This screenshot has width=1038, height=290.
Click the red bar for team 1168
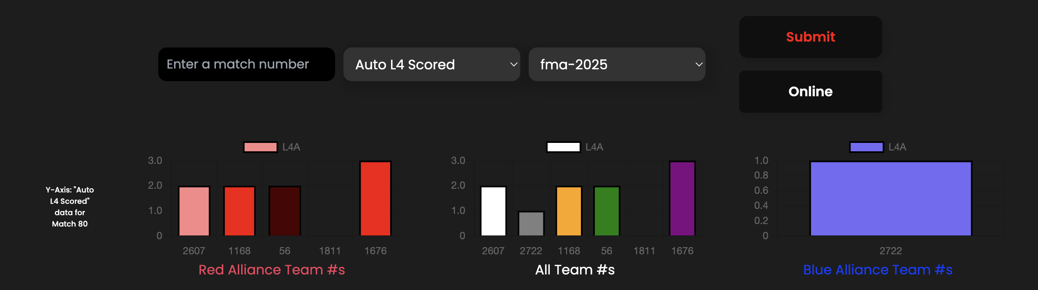click(x=240, y=211)
